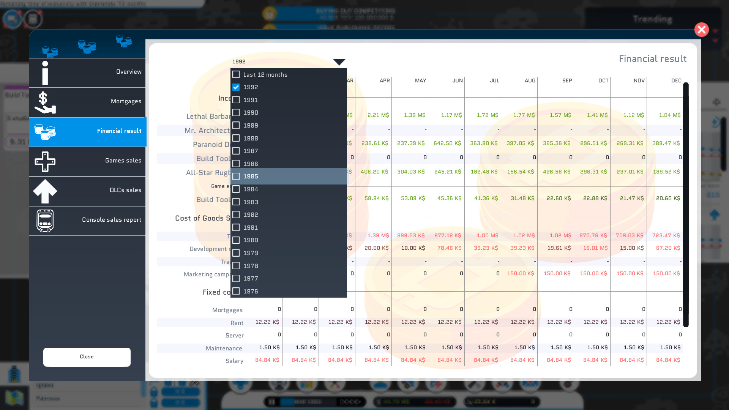The image size is (729, 410).
Task: Select 1976 in the year list
Action: click(x=250, y=291)
